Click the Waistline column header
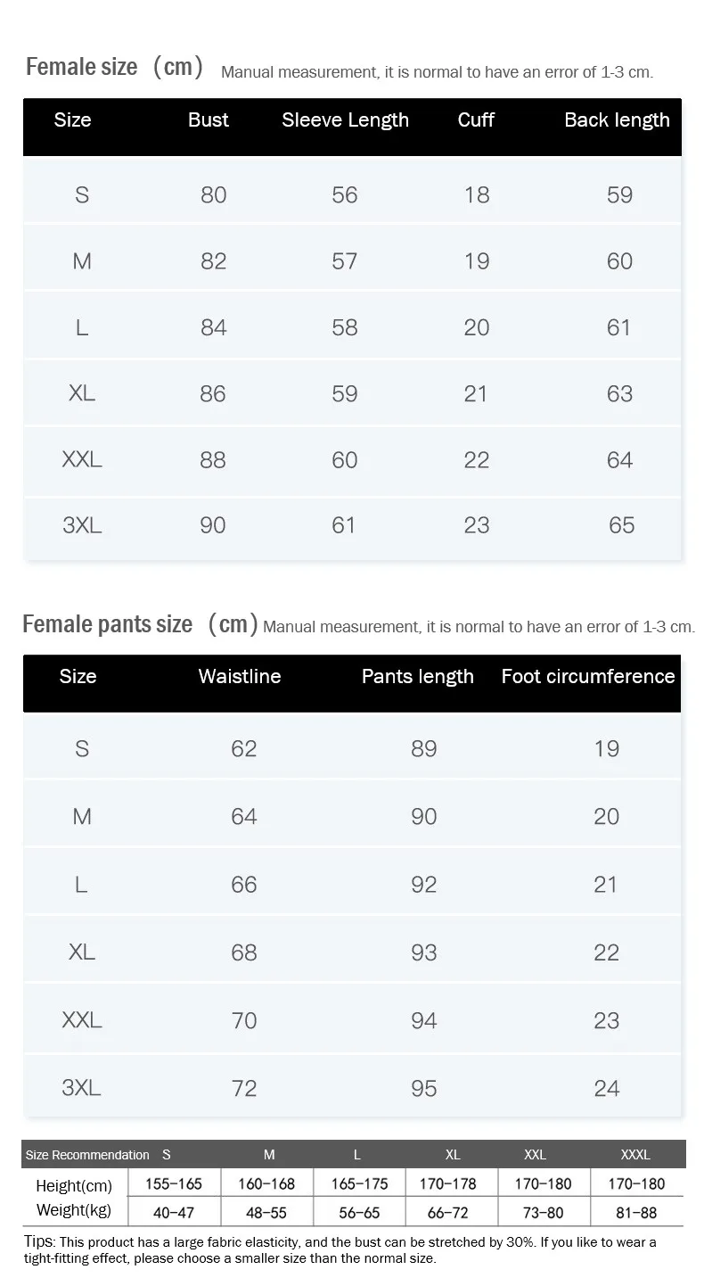This screenshot has width=704, height=1286. point(240,676)
